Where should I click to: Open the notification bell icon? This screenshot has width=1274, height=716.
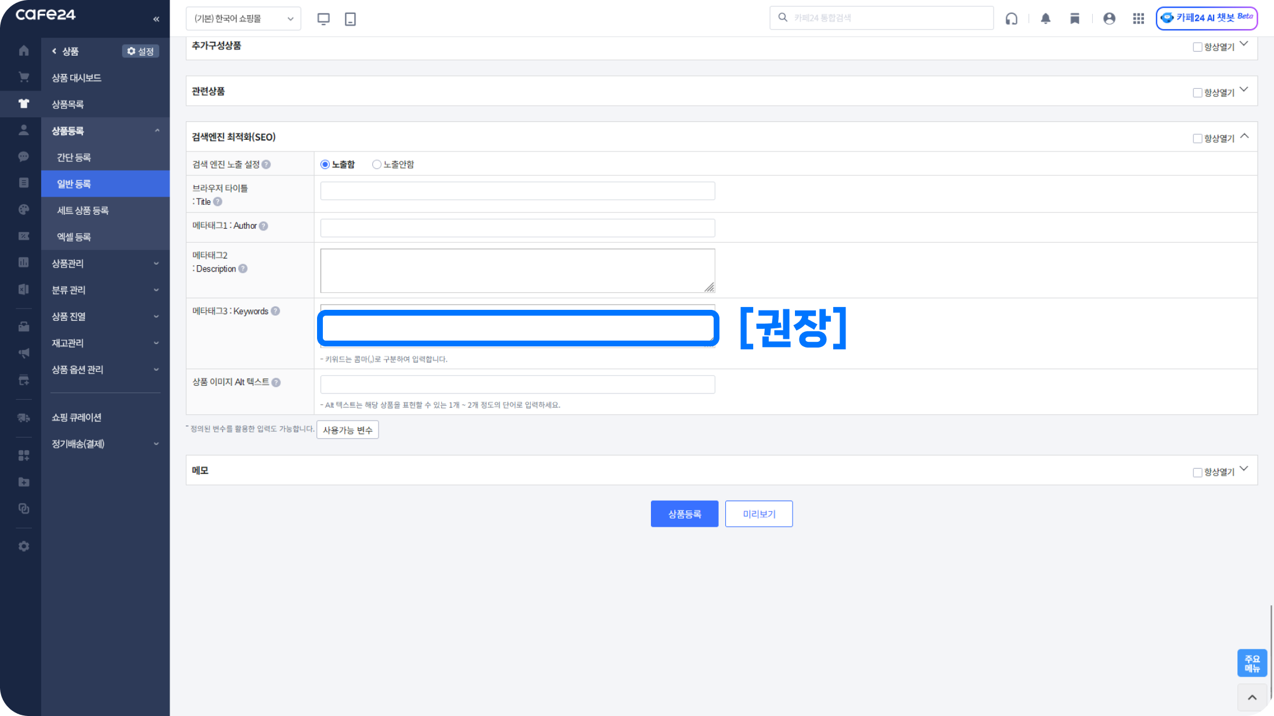pyautogui.click(x=1045, y=19)
